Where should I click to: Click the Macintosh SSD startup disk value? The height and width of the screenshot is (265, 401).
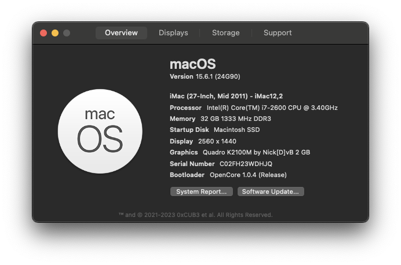tap(237, 130)
